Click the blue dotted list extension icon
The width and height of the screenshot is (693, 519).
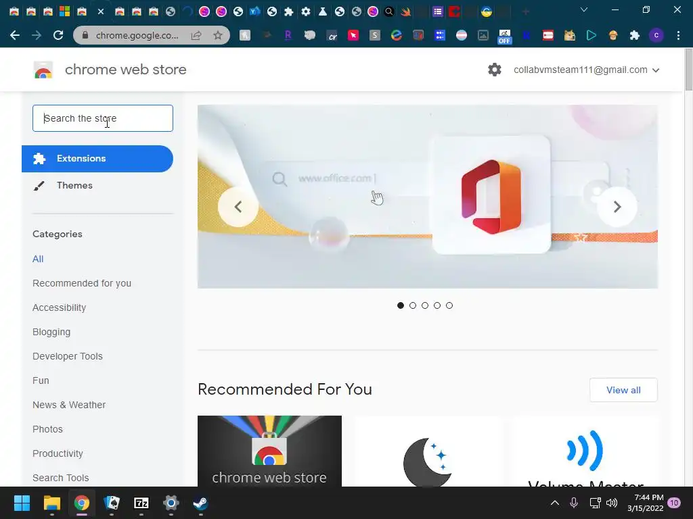tap(440, 35)
